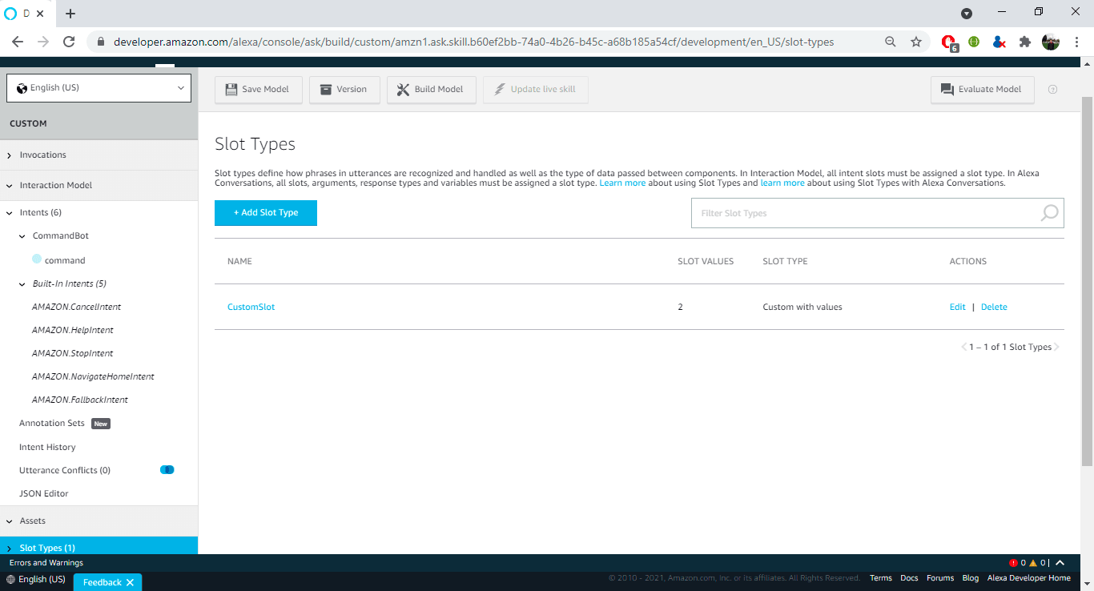
Task: Open Annotation Sets
Action: pyautogui.click(x=52, y=423)
